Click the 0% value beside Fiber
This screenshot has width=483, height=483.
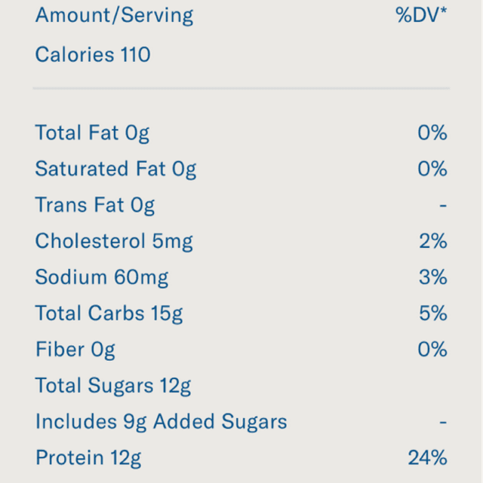pyautogui.click(x=432, y=350)
